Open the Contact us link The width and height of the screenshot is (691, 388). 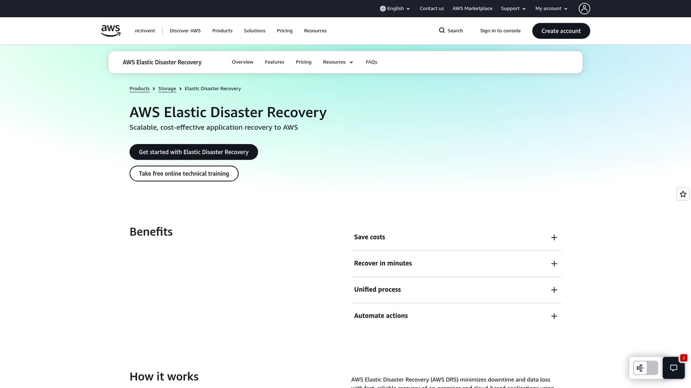432,9
